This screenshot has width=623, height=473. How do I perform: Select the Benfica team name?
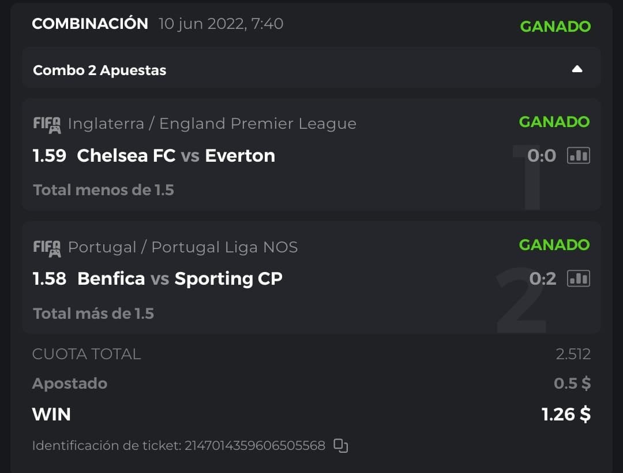tap(111, 278)
